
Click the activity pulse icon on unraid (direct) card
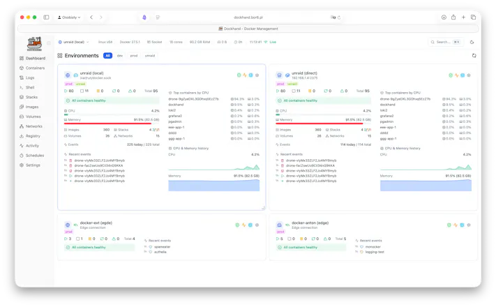(456, 75)
